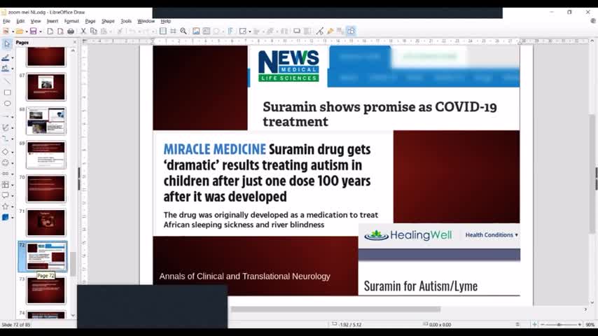Expand the Basic Shapes dropdown arrow

[x=13, y=152]
